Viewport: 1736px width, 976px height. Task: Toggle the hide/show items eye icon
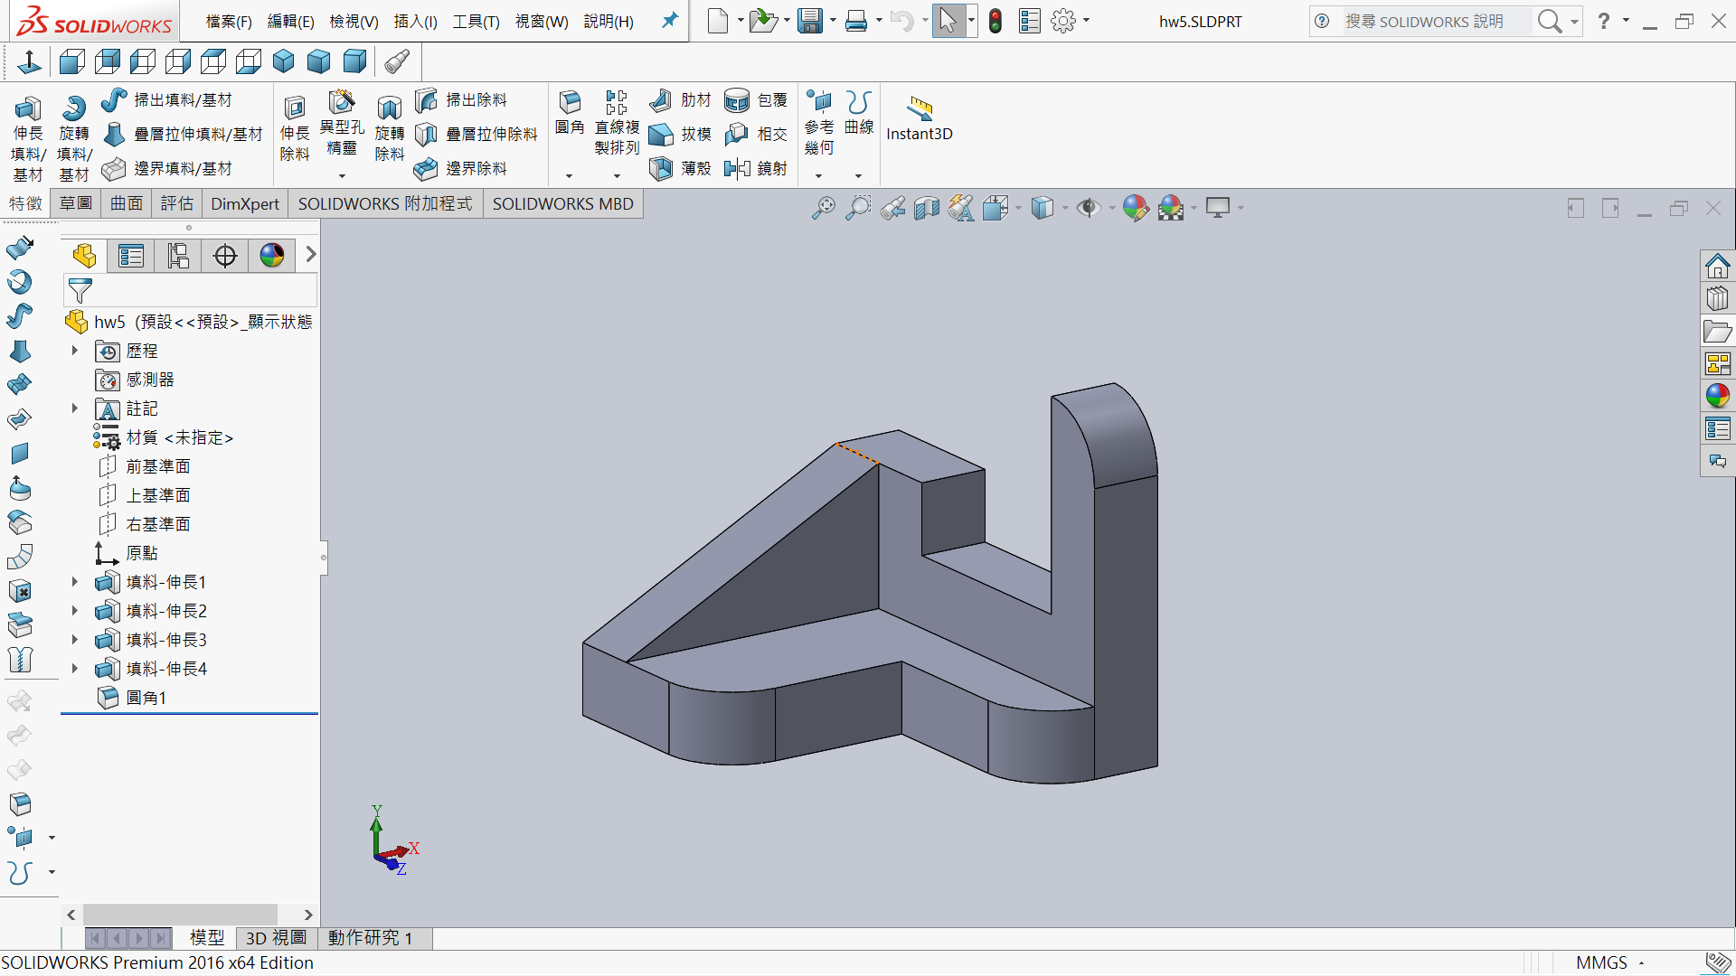1089,208
